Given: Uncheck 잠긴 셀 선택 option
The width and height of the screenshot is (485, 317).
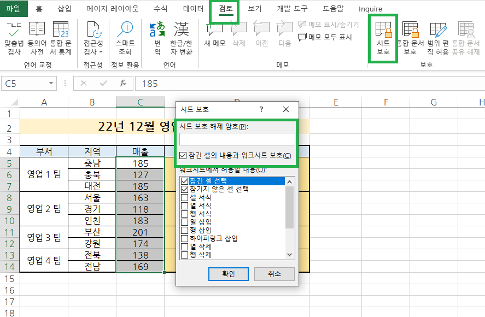Looking at the screenshot, I should click(185, 181).
